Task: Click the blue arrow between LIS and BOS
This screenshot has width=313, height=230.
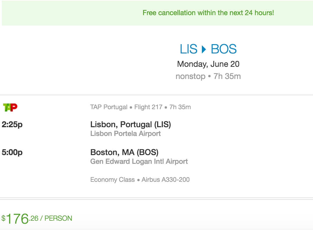Action: [204, 49]
